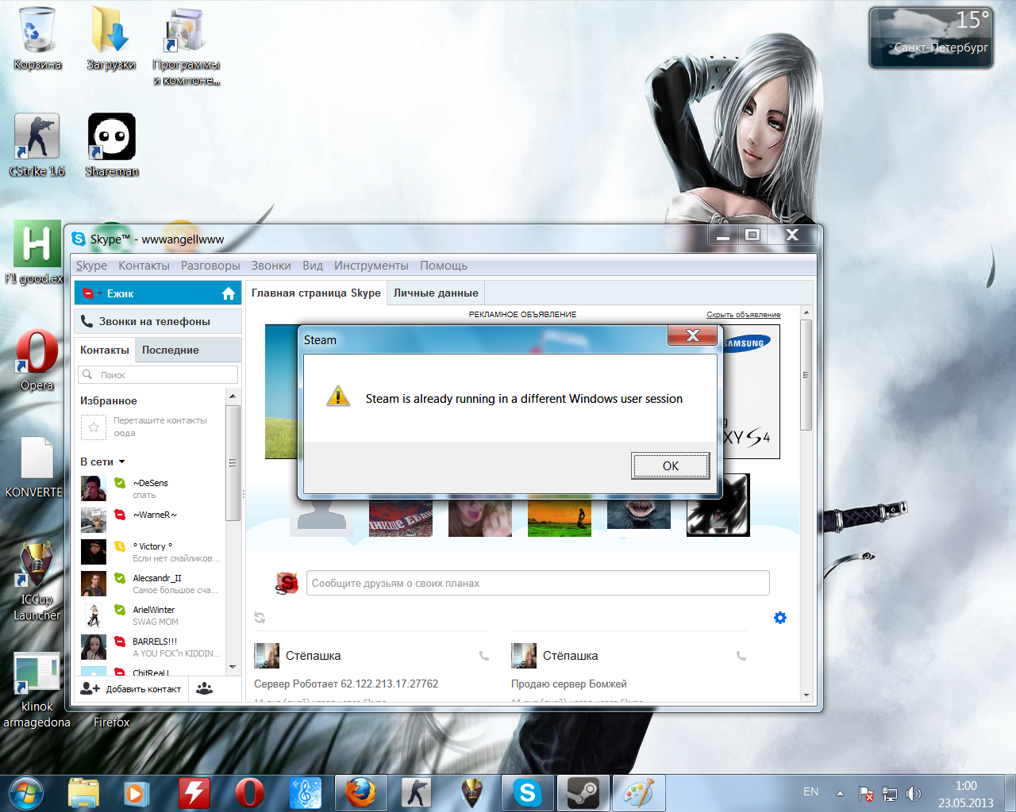Open Paint from the taskbar
This screenshot has height=812, width=1016.
639,793
